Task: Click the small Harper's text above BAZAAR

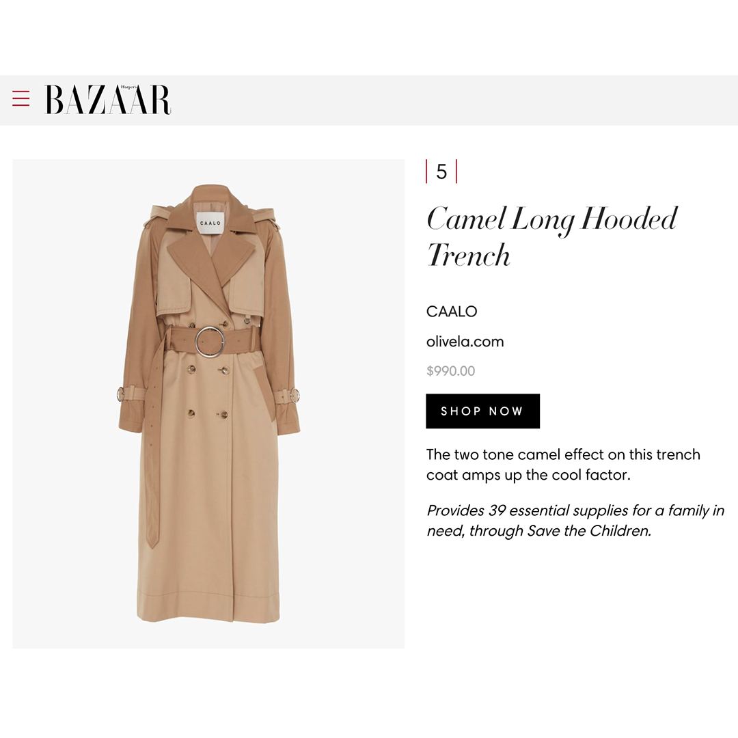Action: pos(128,87)
